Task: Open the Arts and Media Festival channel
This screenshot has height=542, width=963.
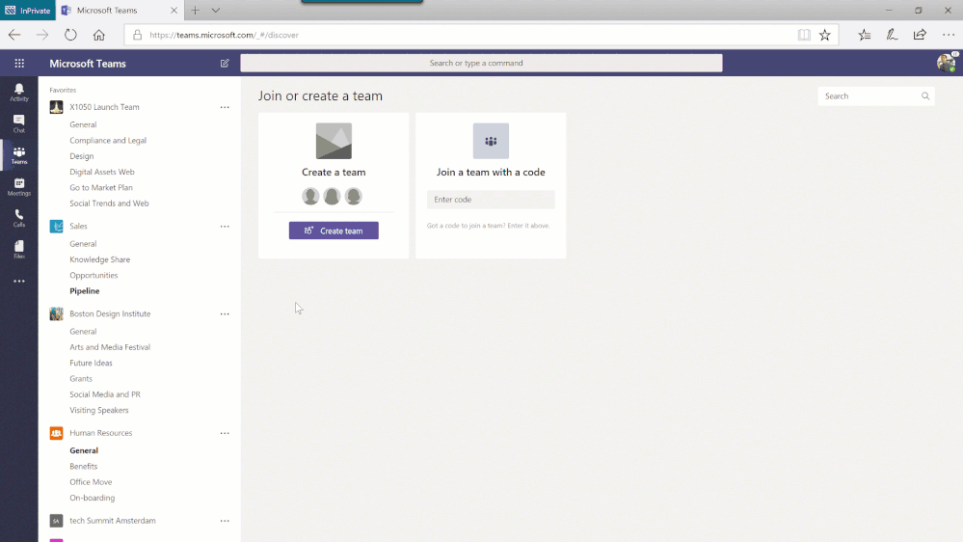Action: click(x=110, y=347)
